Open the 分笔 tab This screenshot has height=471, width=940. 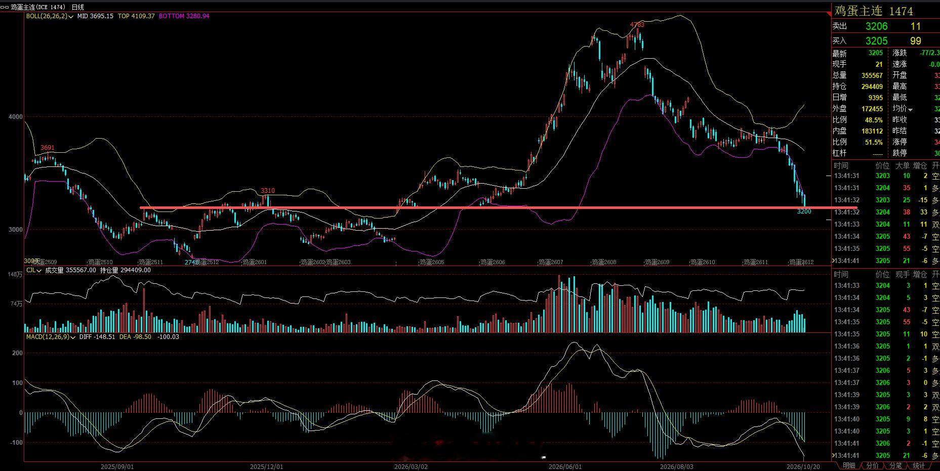point(895,465)
